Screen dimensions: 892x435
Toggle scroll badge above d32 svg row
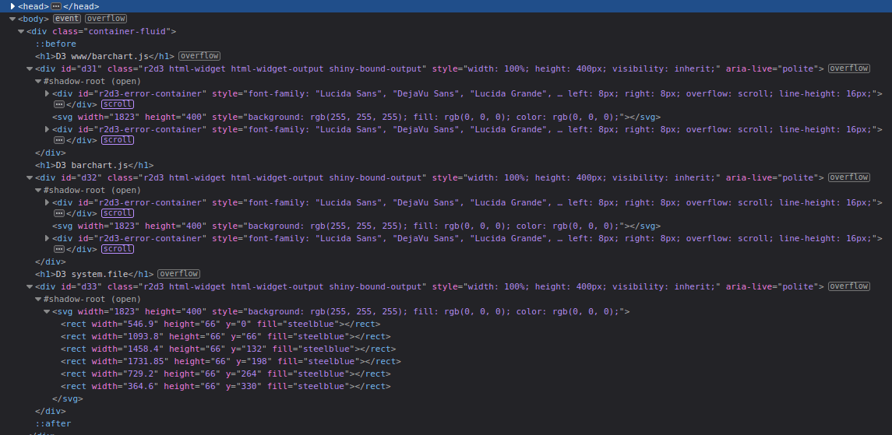[x=117, y=213]
